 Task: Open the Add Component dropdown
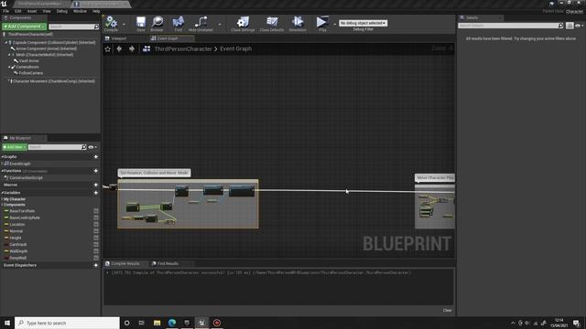click(25, 27)
